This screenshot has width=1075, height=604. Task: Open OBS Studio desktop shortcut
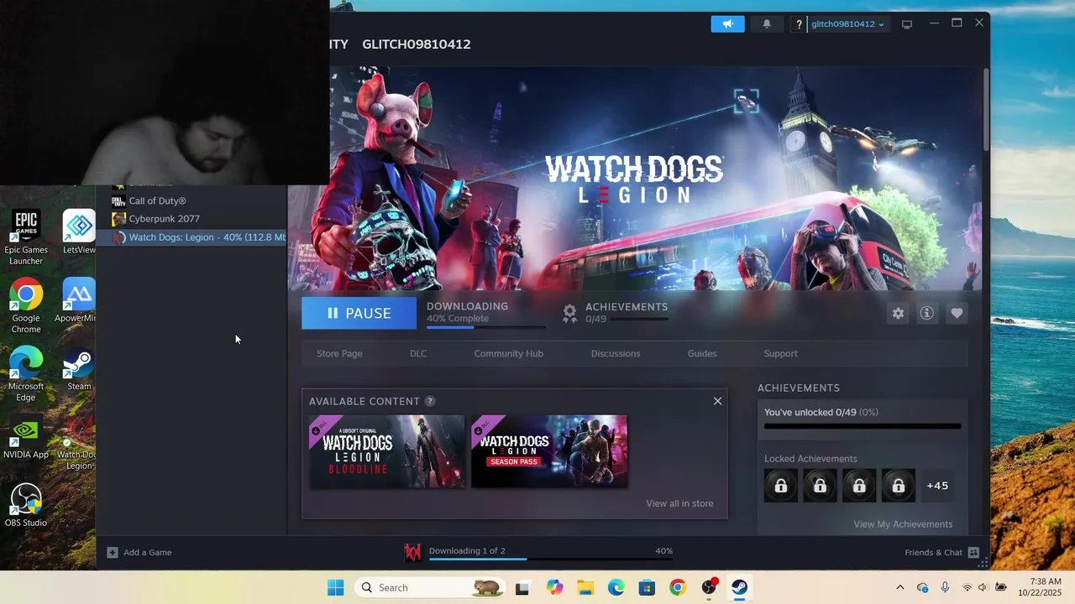(x=26, y=506)
